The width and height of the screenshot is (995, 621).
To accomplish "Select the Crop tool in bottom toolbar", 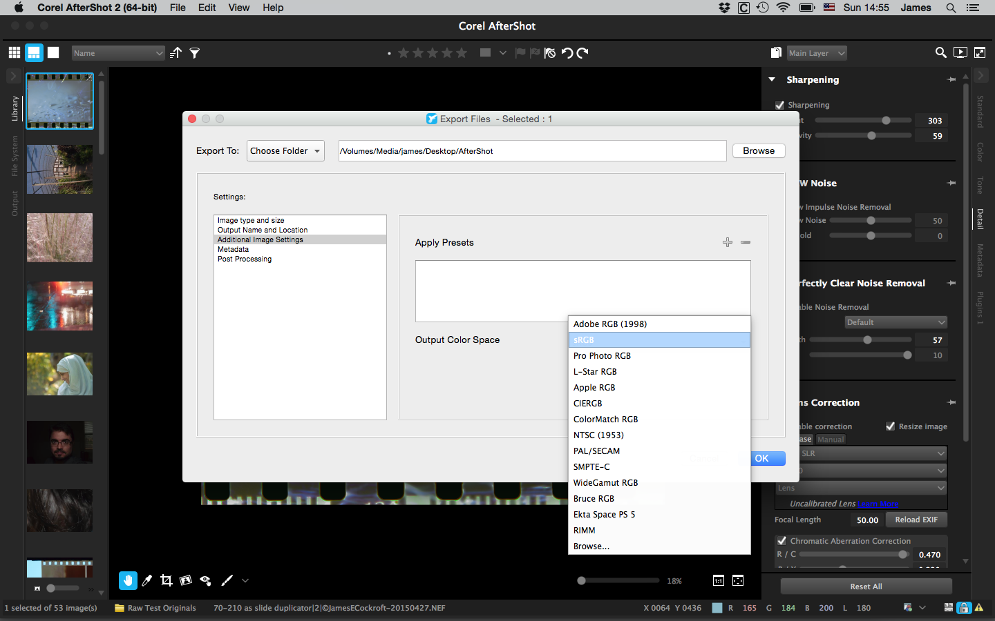I will tap(167, 580).
